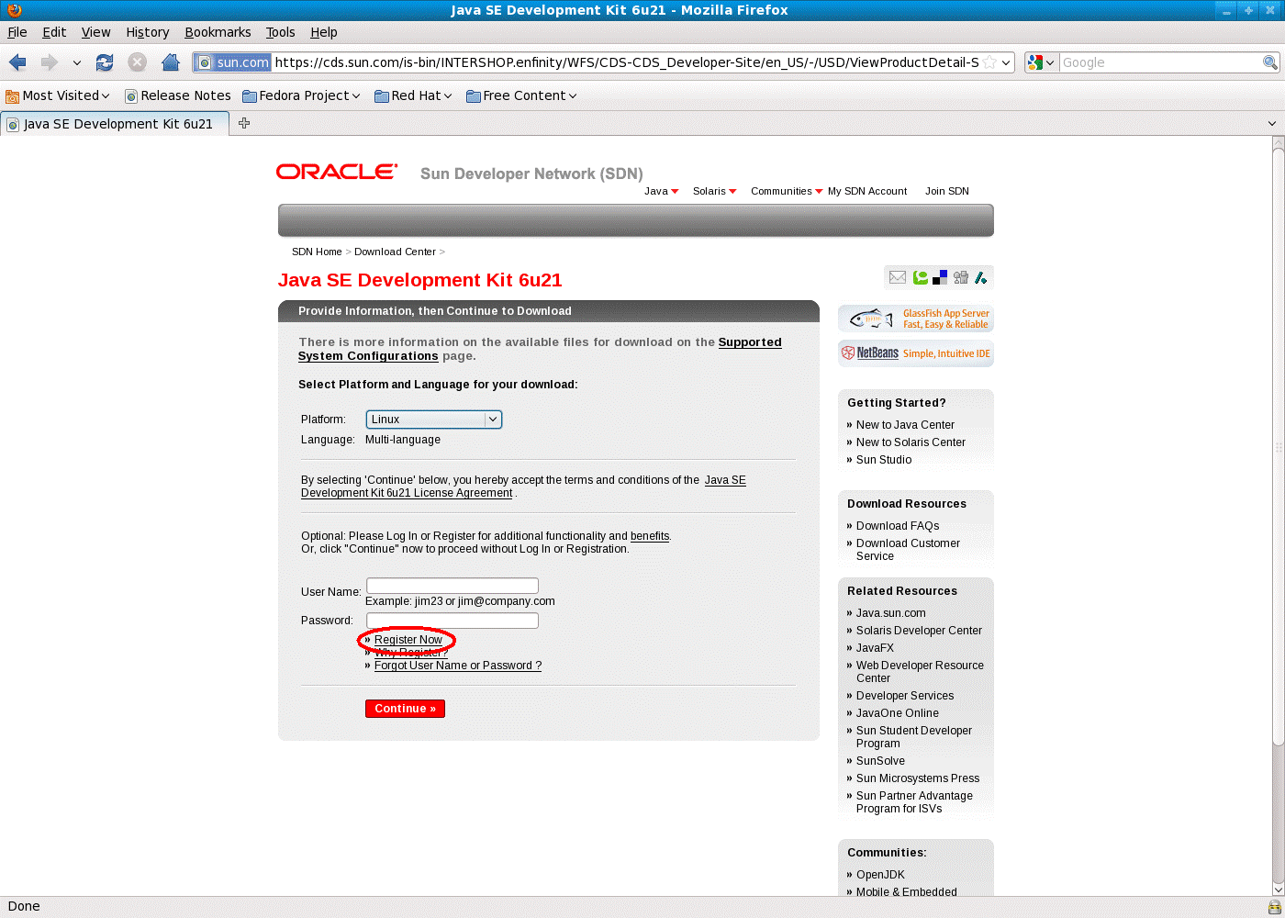Screen dimensions: 1285x918
Task: Open the Sun Studio link
Action: point(884,460)
